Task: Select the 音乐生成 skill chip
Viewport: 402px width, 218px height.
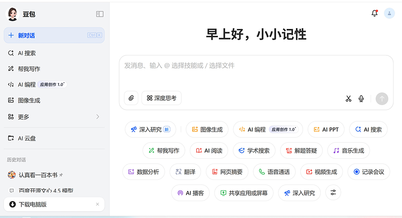Action: (x=349, y=151)
